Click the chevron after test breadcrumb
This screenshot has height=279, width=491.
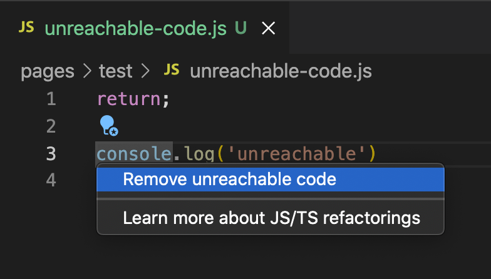[x=145, y=71]
